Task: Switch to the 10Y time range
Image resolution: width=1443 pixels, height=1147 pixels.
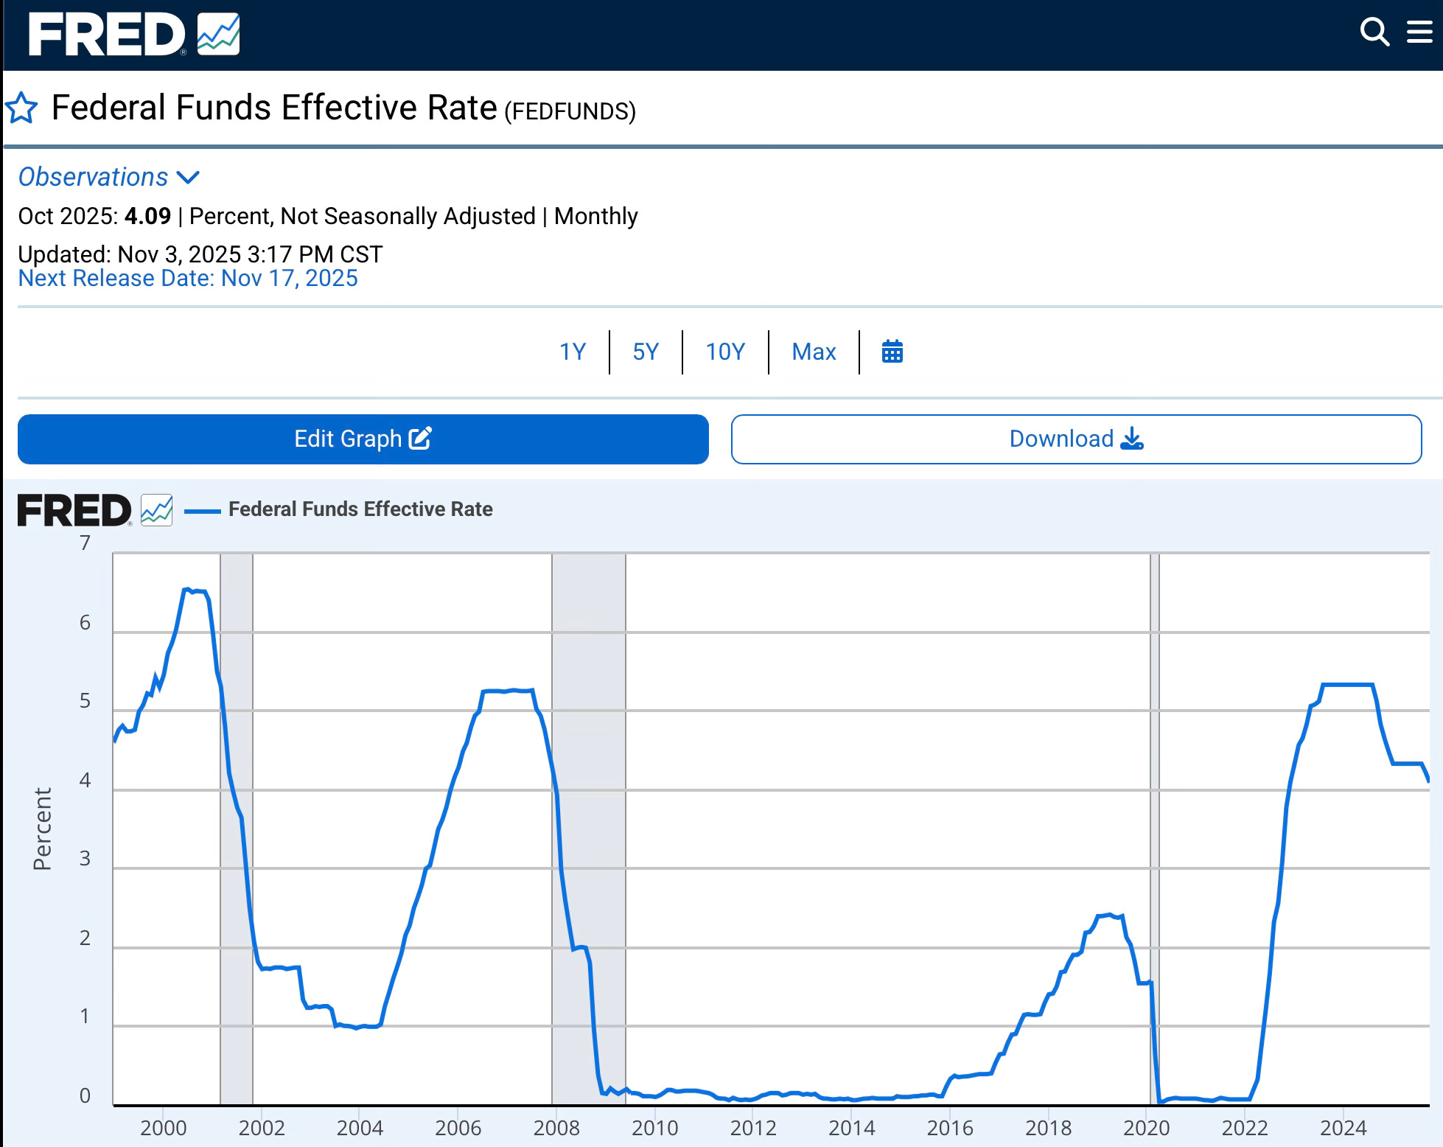Action: 725,352
